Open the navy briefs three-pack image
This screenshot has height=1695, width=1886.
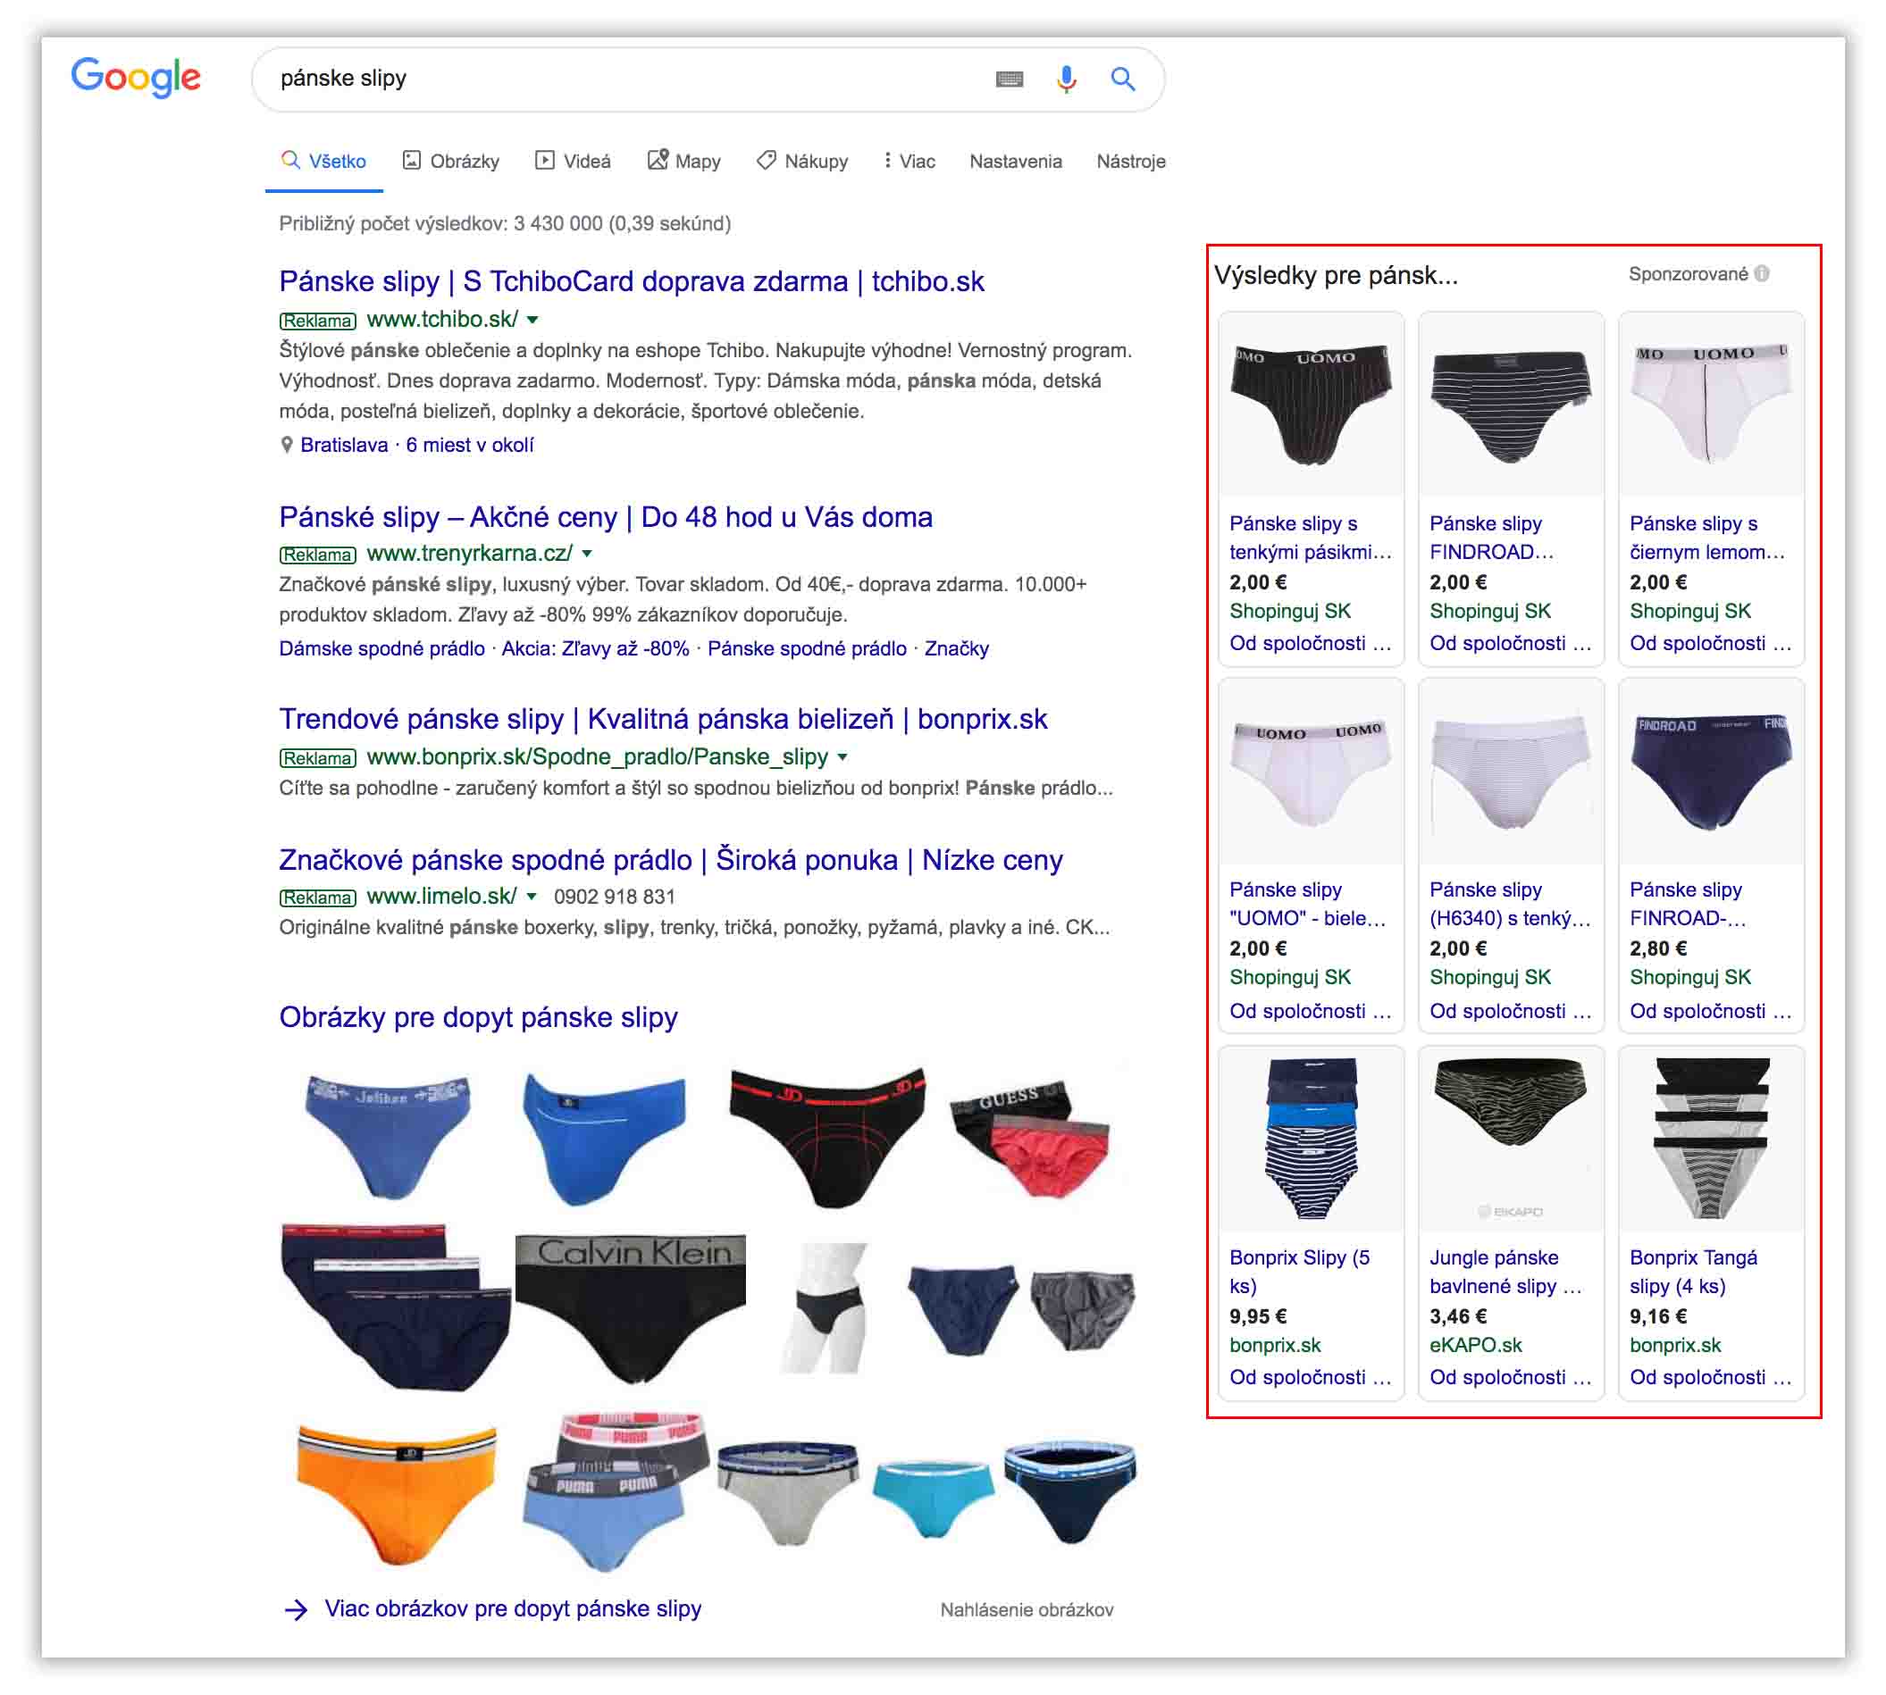pos(395,1307)
